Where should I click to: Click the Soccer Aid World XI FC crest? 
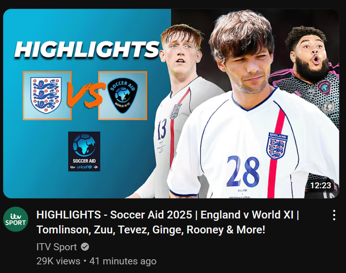[123, 96]
